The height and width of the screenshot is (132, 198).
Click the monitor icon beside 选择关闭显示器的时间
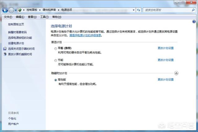click(x=5, y=49)
